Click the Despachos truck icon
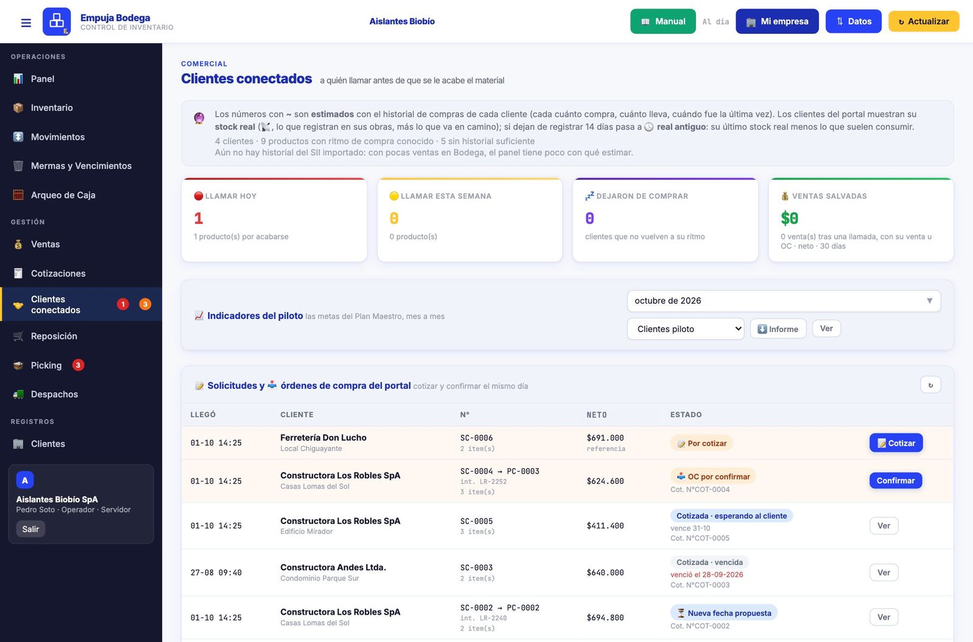Image resolution: width=973 pixels, height=642 pixels. pos(18,395)
